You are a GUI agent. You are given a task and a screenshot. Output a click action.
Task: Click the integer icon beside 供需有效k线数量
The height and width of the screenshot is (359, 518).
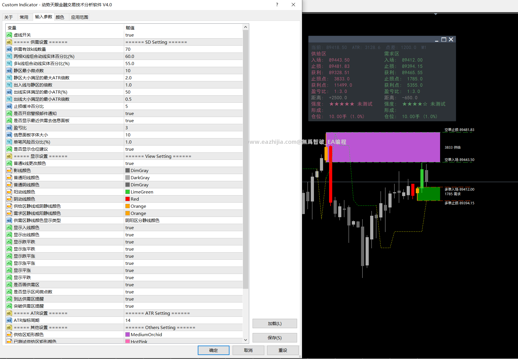coord(9,49)
